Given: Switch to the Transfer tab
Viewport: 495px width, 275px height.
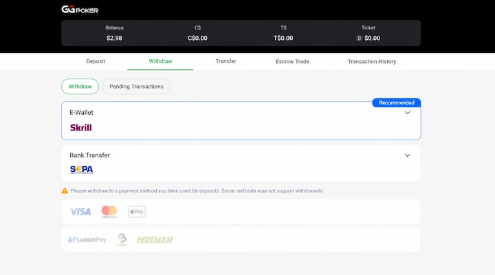Looking at the screenshot, I should coord(225,61).
